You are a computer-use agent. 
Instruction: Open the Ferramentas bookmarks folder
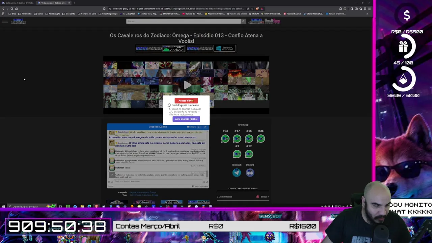[25, 14]
